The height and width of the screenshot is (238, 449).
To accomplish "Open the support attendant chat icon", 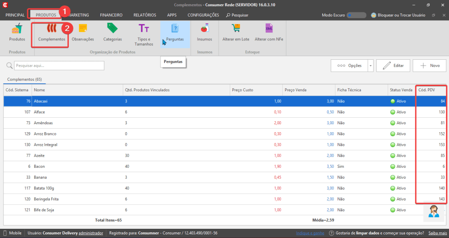I will click(434, 212).
